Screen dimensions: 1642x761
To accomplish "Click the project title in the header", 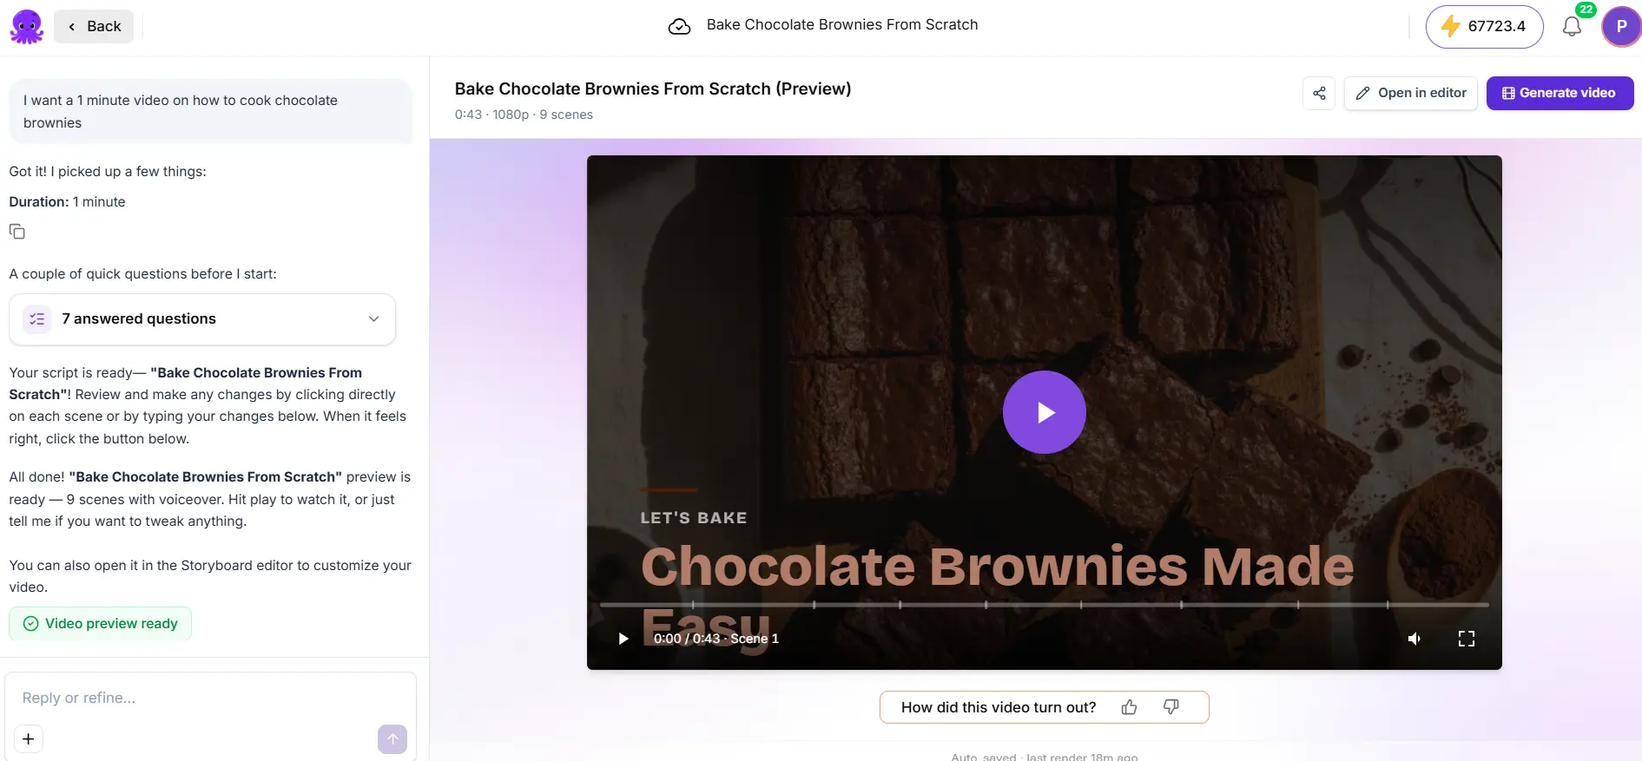I will [x=842, y=25].
